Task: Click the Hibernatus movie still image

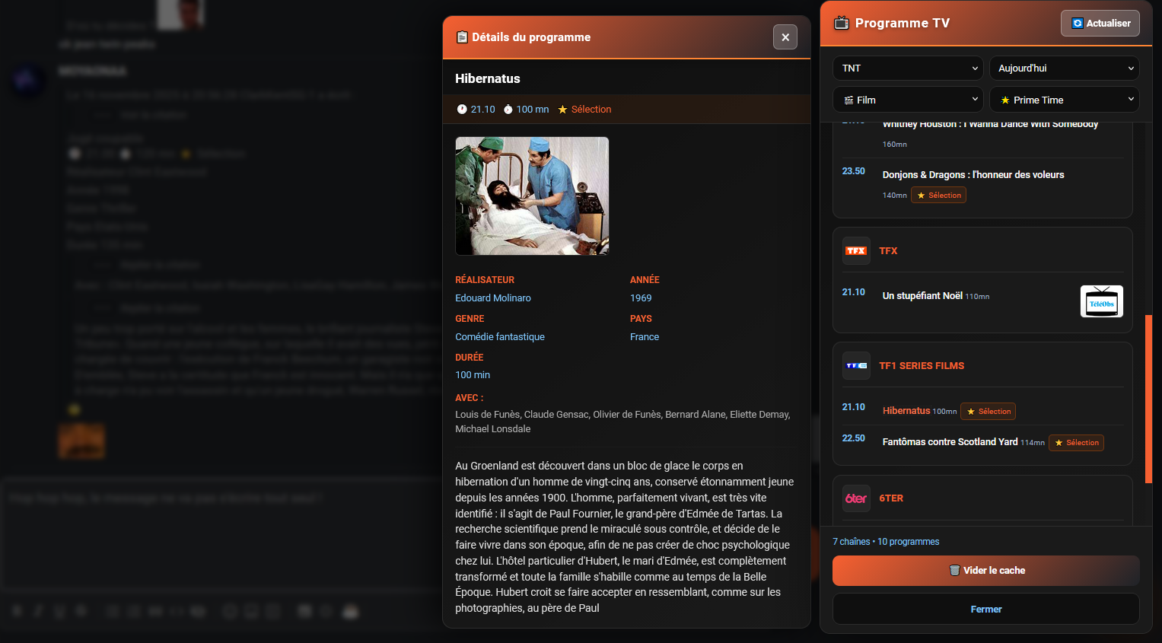Action: point(532,196)
